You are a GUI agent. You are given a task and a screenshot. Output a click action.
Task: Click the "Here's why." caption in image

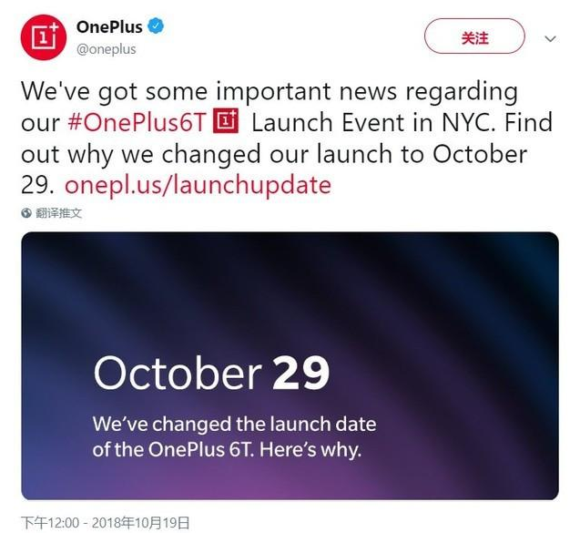[x=310, y=450]
